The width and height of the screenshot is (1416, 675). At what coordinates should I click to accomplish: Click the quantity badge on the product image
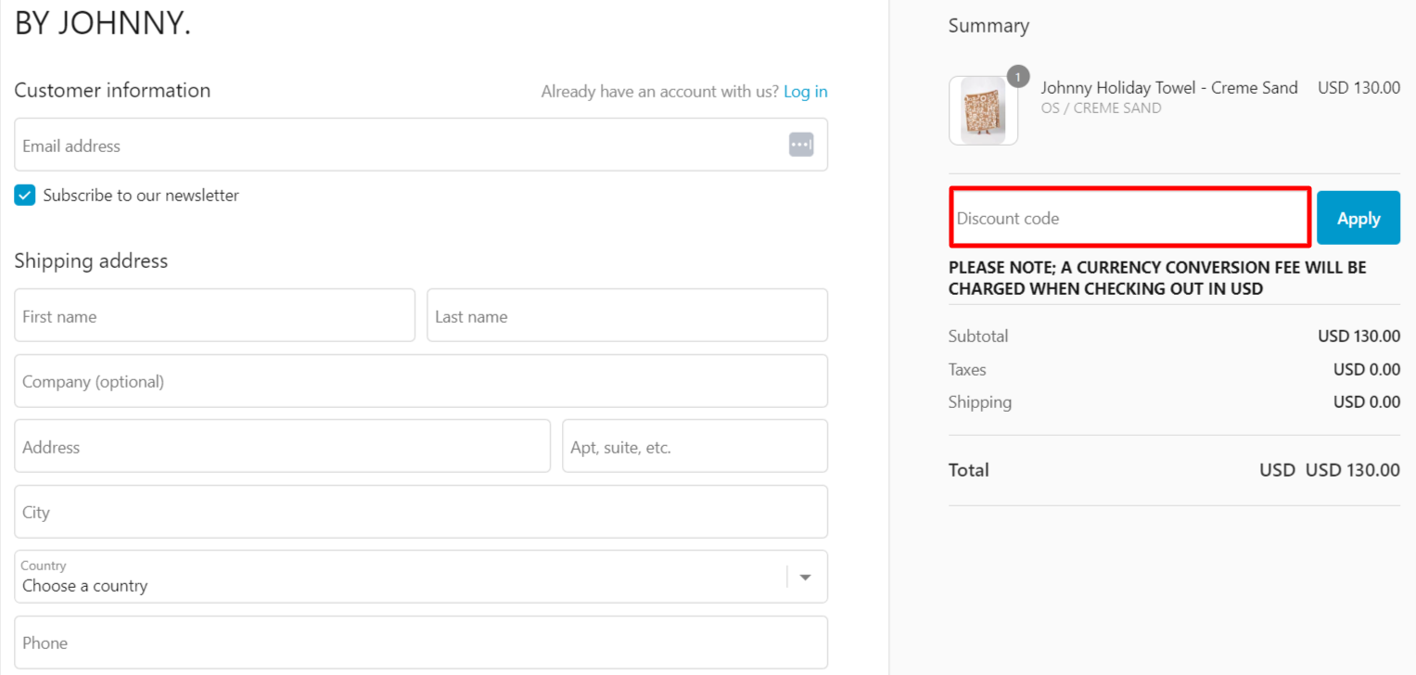pos(1017,77)
